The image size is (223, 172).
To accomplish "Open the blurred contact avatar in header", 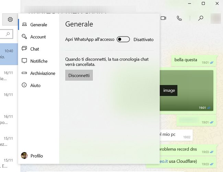I will click(x=215, y=19).
